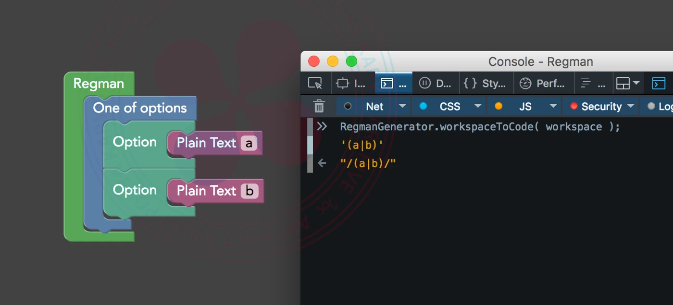The width and height of the screenshot is (673, 305).
Task: Click the Security filter button
Action: (x=597, y=106)
